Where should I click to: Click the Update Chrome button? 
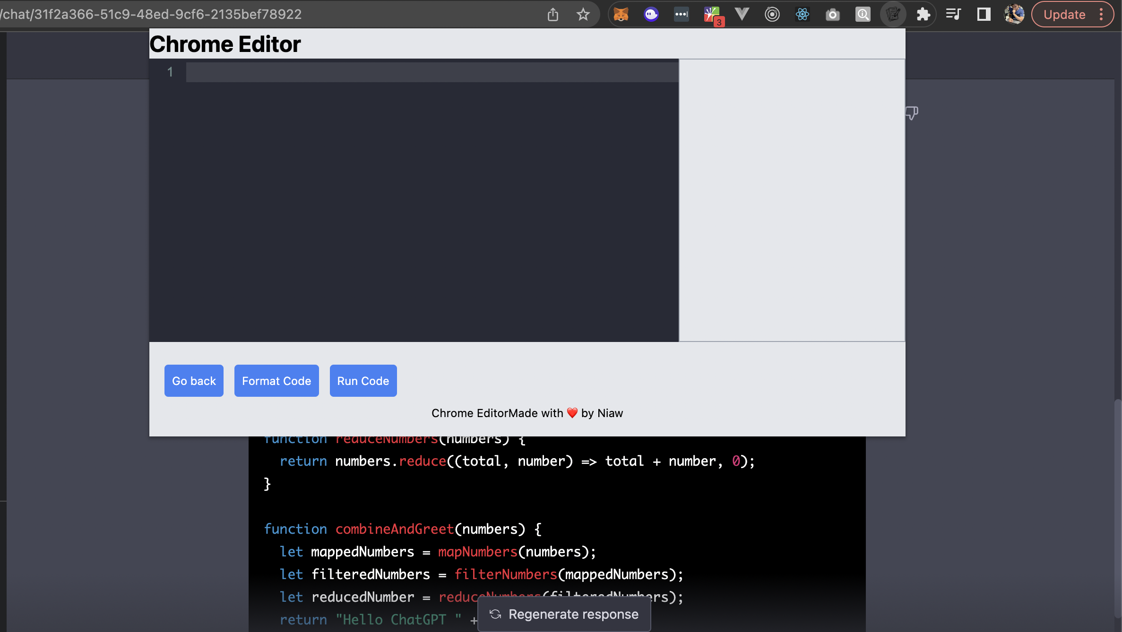1064,14
